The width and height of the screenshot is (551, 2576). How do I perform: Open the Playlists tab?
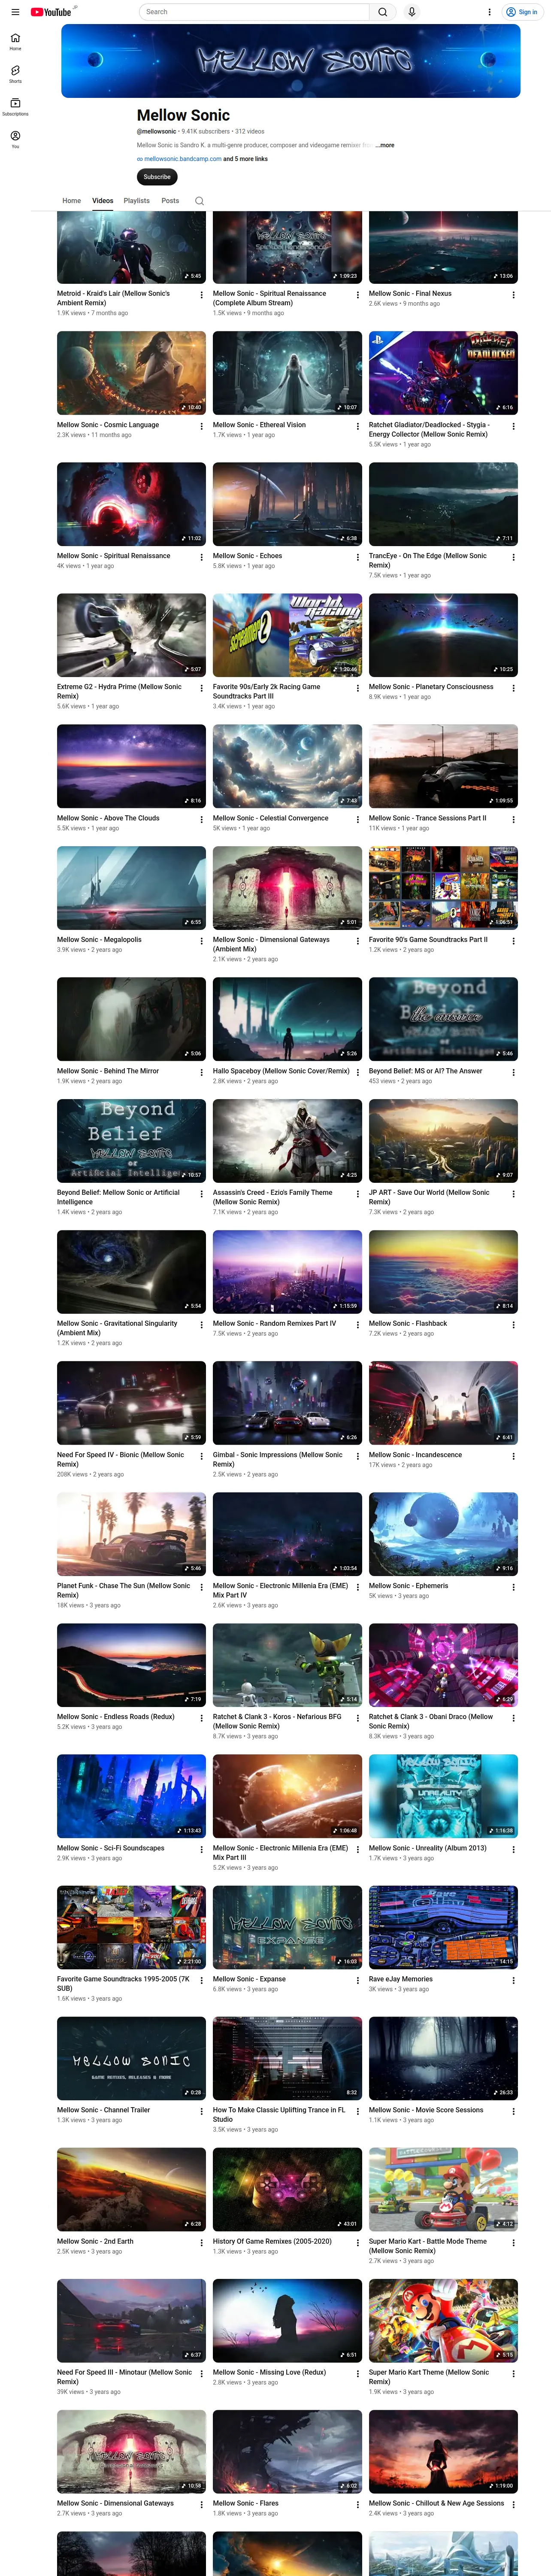[x=137, y=201]
